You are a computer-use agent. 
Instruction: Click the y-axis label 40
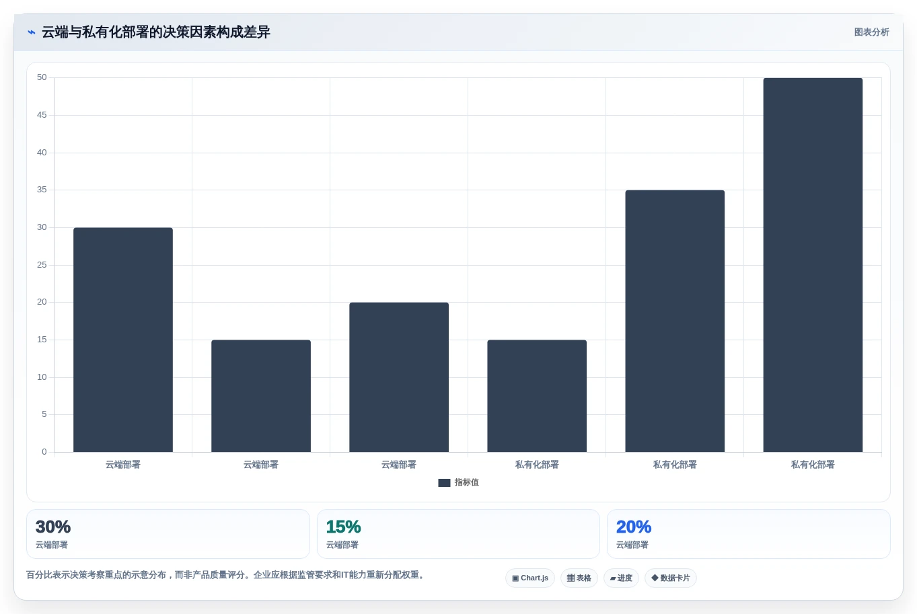(42, 153)
